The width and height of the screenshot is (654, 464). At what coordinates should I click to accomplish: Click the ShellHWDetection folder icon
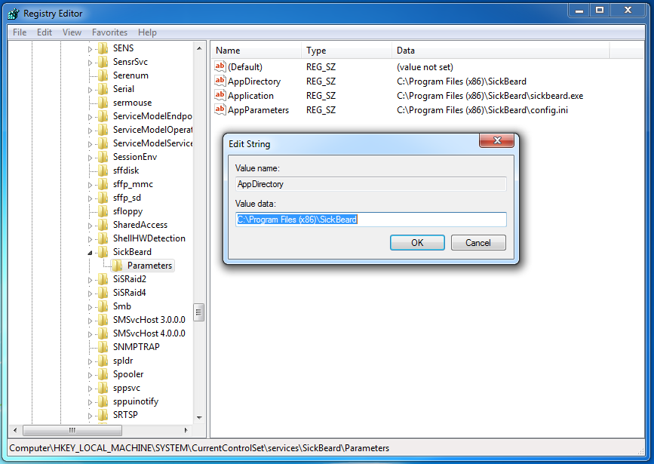coord(103,238)
